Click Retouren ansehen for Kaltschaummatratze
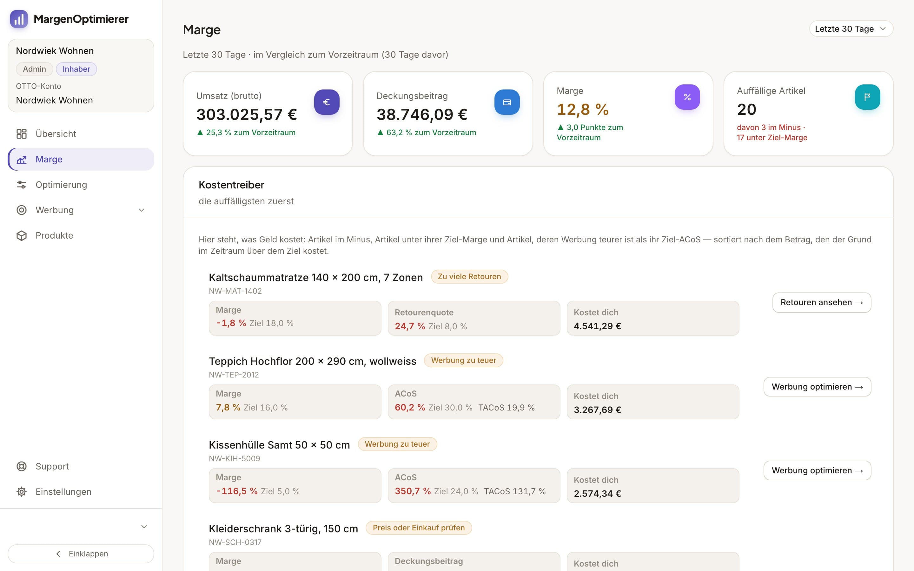The image size is (914, 571). (x=821, y=303)
